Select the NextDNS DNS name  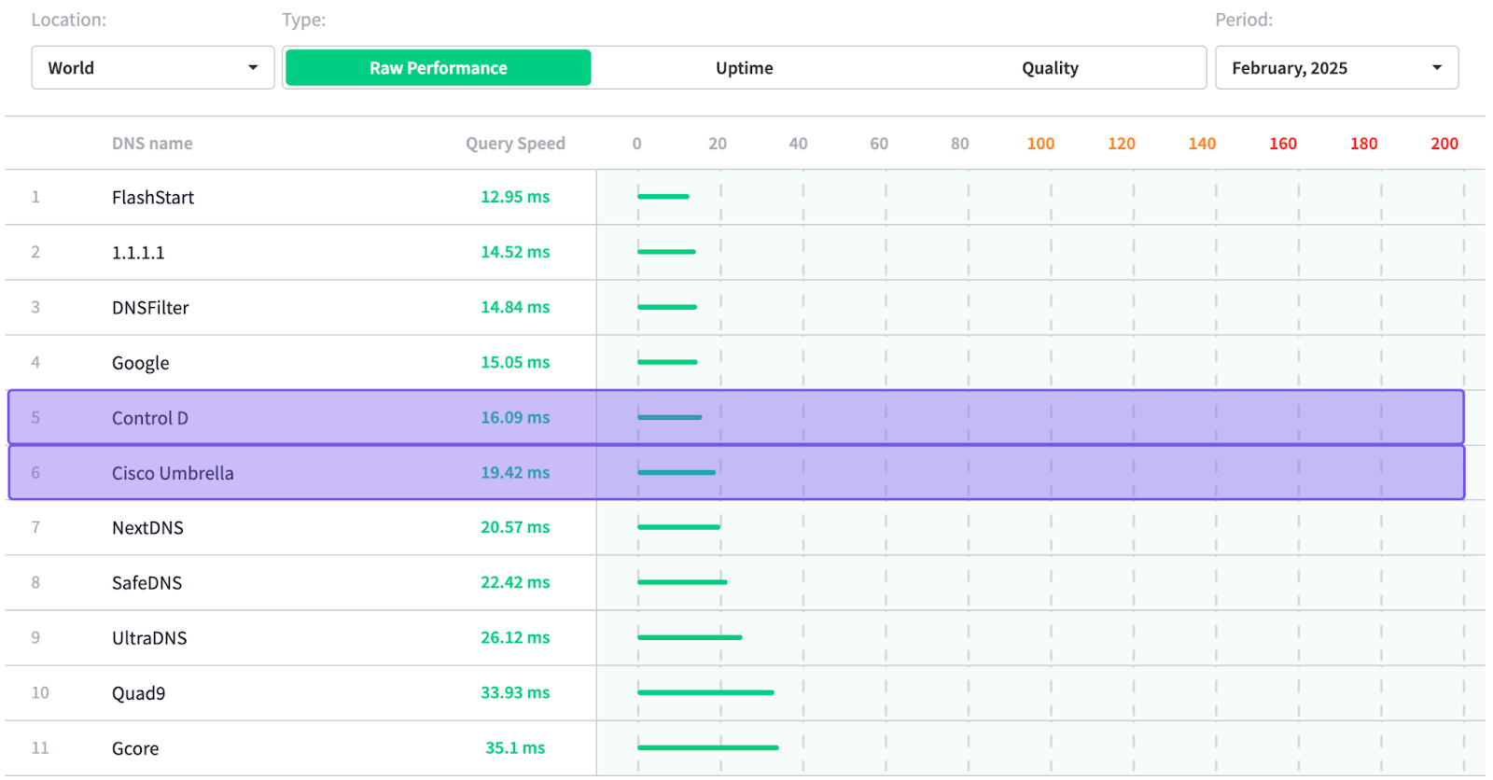coord(147,528)
